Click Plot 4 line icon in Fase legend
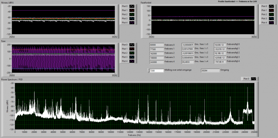The image size is (278, 138). pyautogui.click(x=132, y=61)
